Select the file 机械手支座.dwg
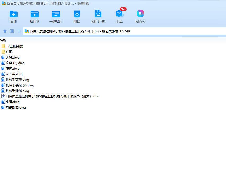 [17, 80]
